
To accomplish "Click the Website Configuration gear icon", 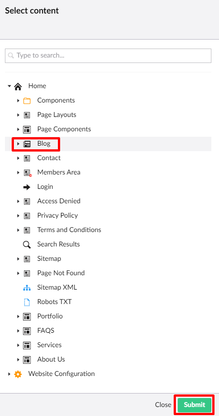I will 18,374.
